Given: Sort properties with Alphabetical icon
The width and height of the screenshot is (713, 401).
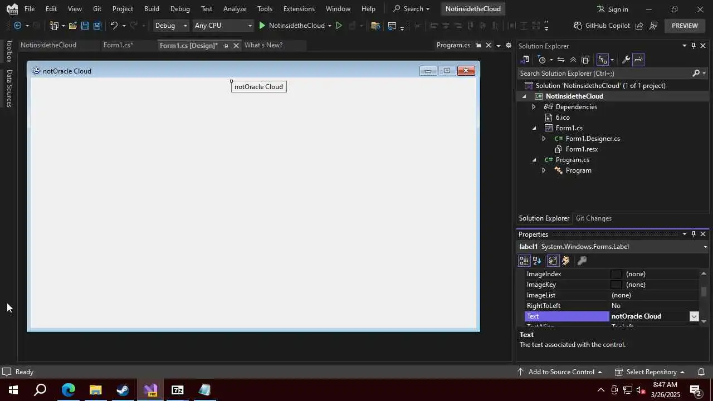Looking at the screenshot, I should tap(537, 261).
